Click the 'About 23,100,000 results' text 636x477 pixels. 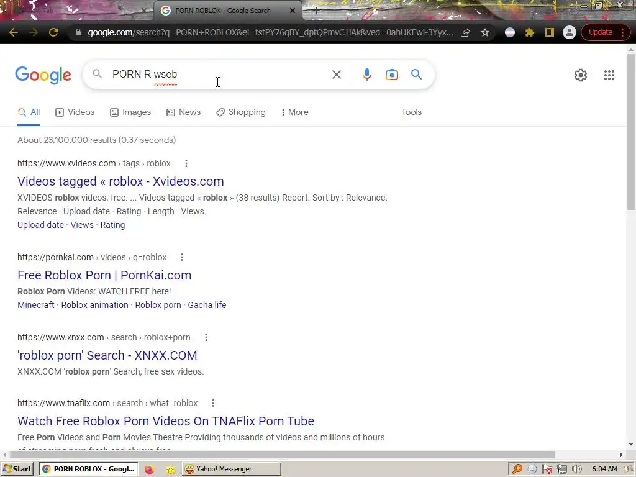click(96, 140)
